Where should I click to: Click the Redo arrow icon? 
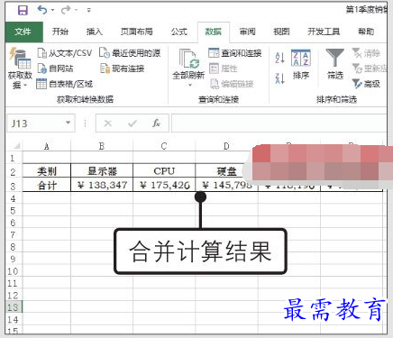point(66,10)
